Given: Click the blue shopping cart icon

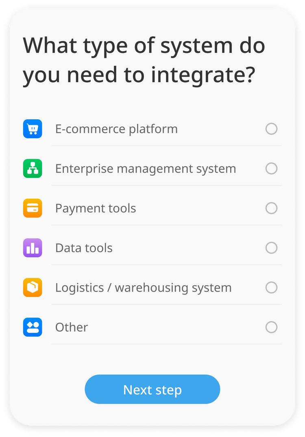Looking at the screenshot, I should [x=33, y=129].
